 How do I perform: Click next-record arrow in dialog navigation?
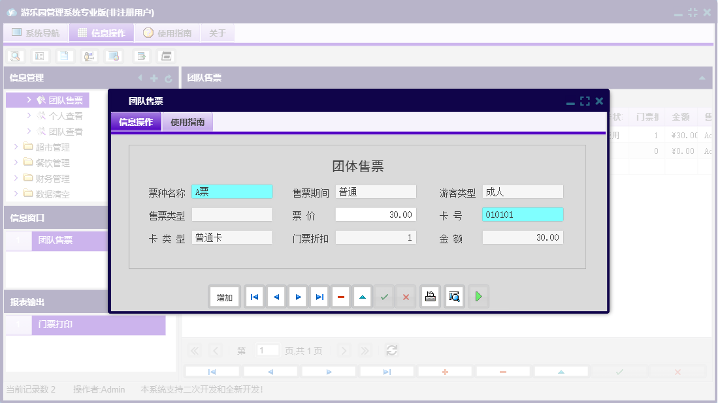click(x=297, y=296)
